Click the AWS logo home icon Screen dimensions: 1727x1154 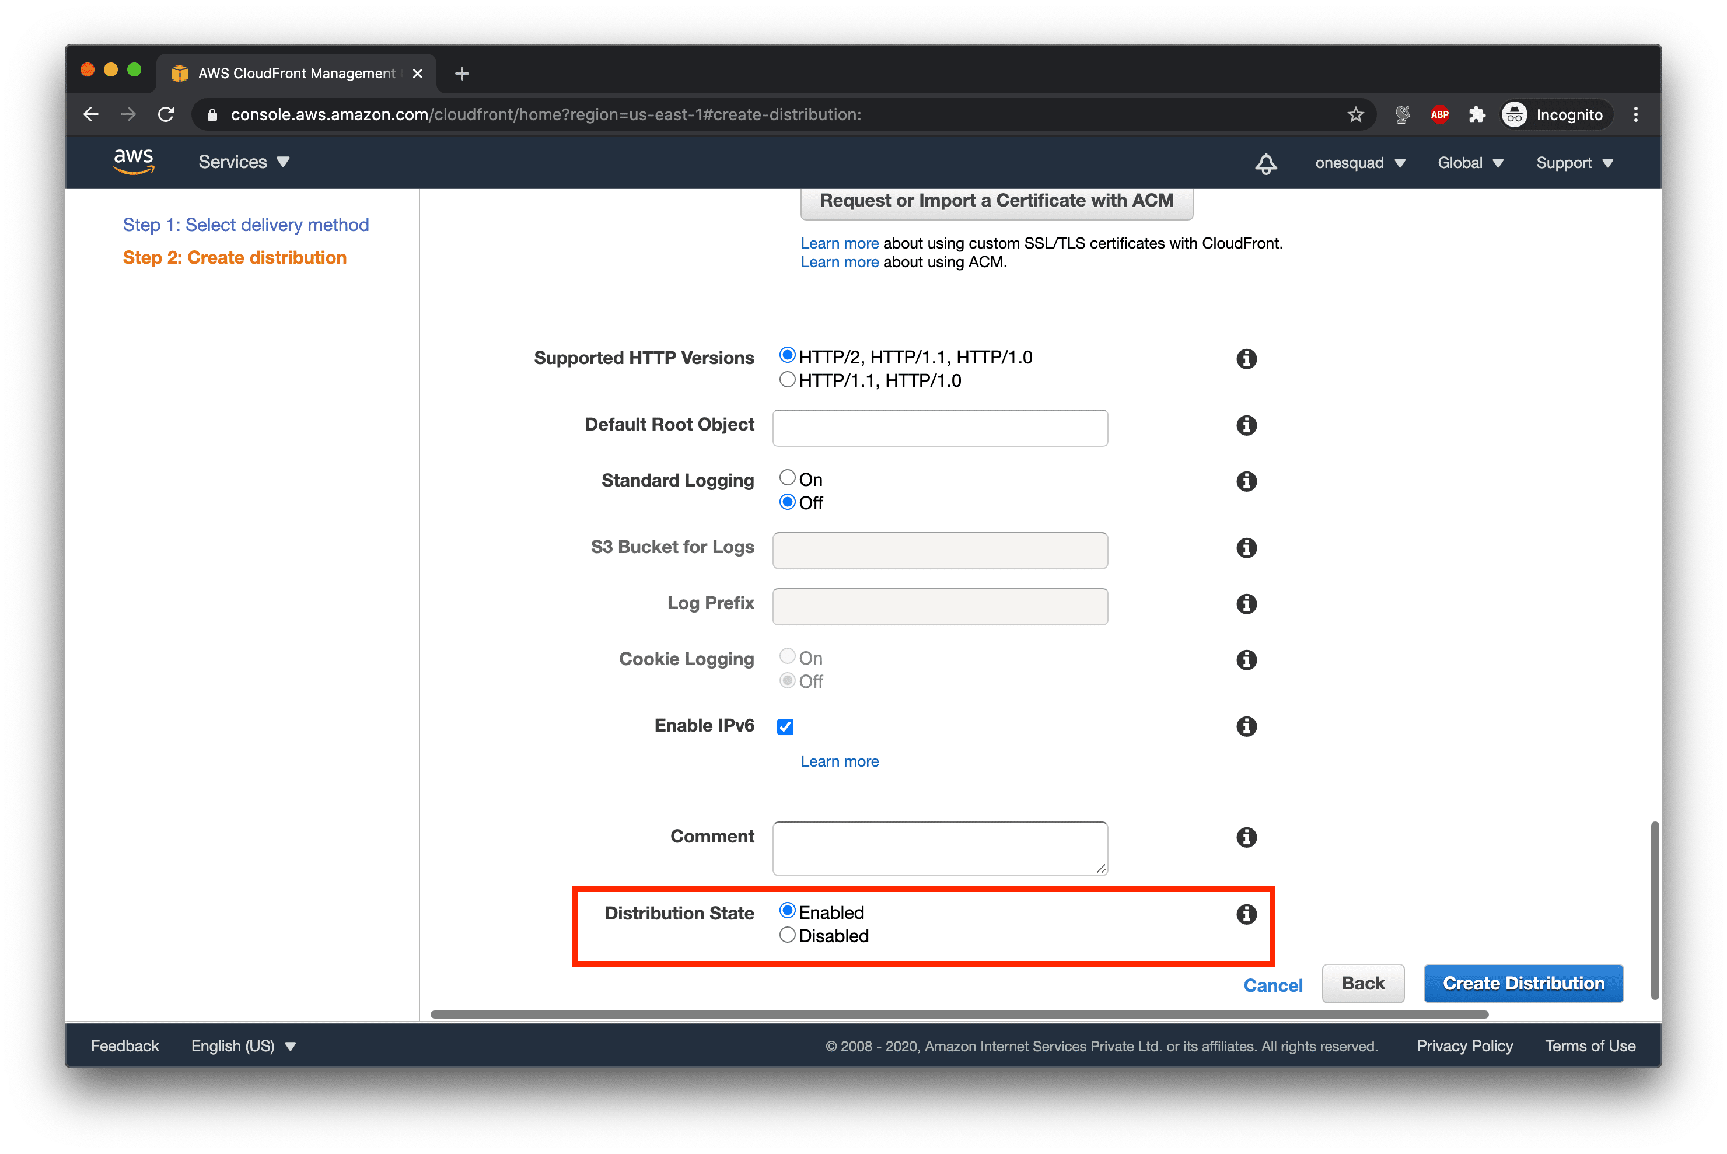tap(133, 161)
